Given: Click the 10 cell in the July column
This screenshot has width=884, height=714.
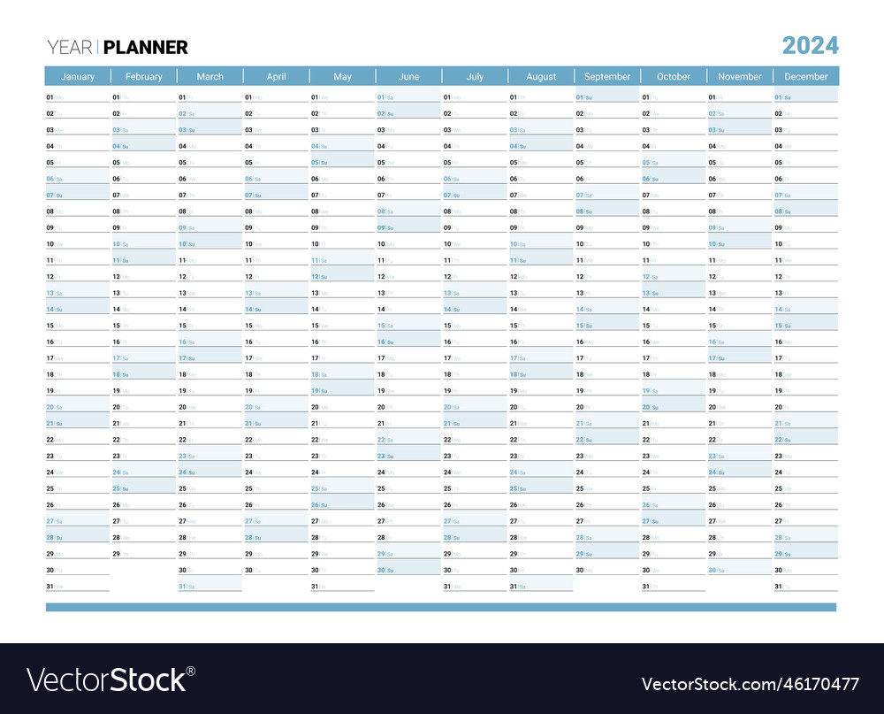Looking at the screenshot, I should point(475,243).
